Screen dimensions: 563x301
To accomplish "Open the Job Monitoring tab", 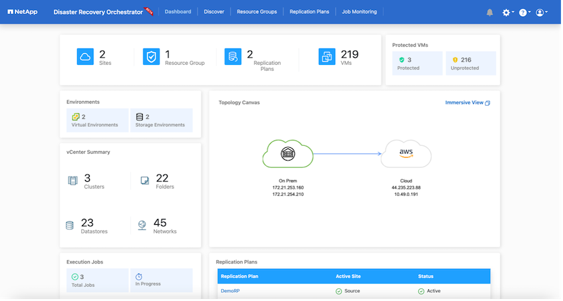I will pyautogui.click(x=359, y=11).
